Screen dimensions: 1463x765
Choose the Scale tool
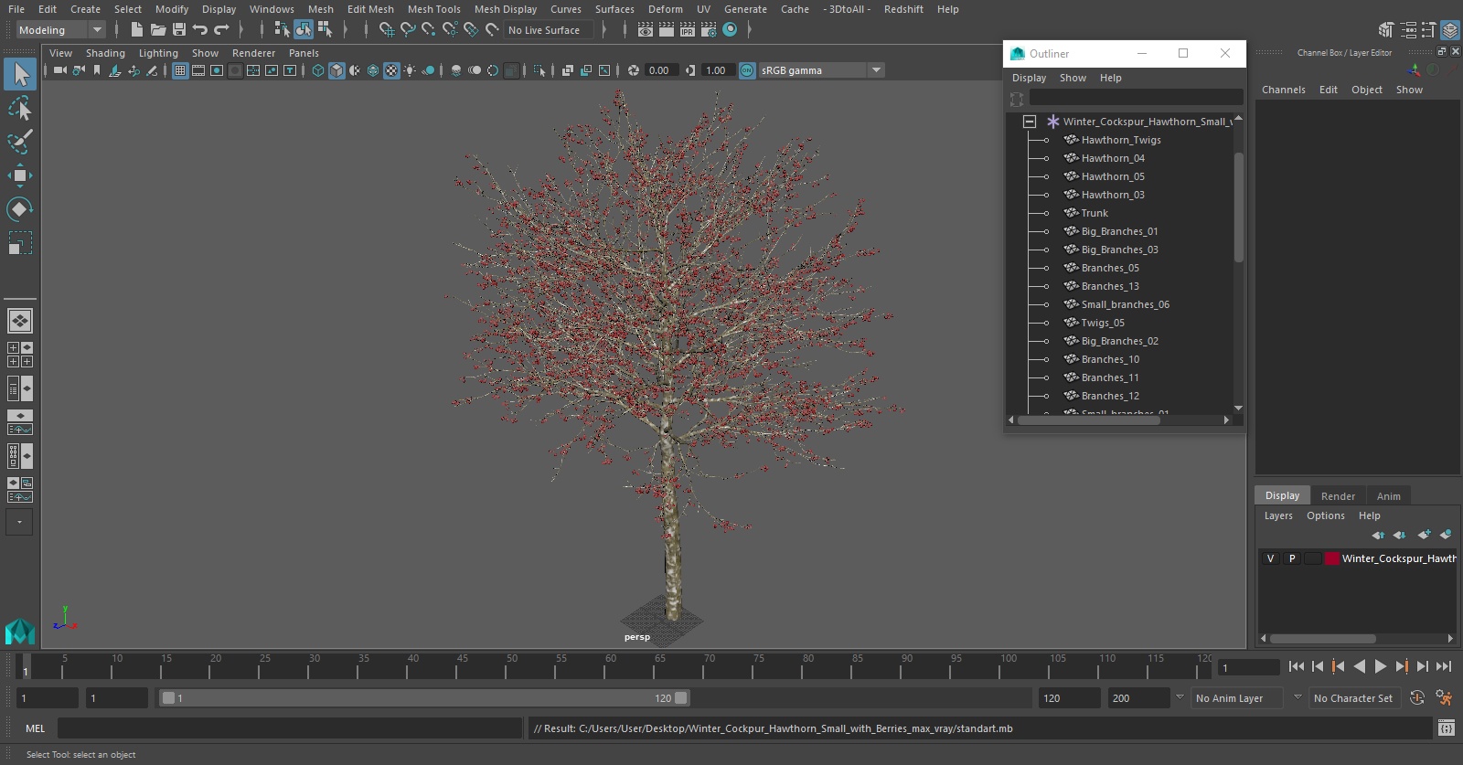click(x=20, y=243)
